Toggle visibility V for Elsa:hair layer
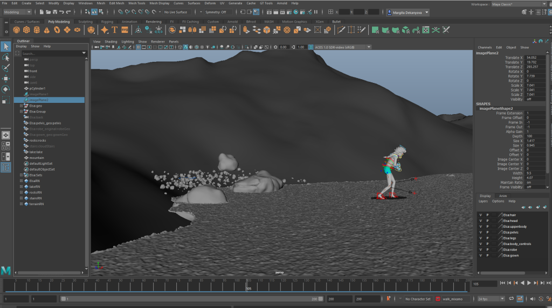The width and height of the screenshot is (552, 308). (480, 215)
